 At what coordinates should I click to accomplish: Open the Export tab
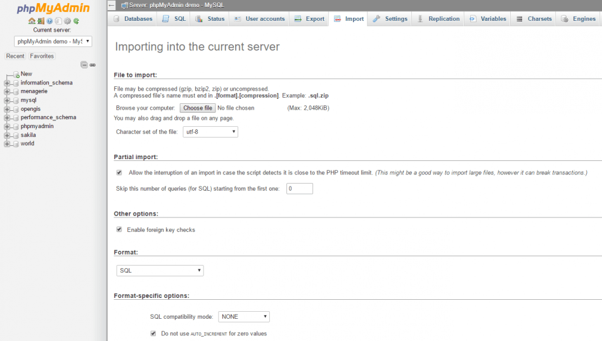309,19
